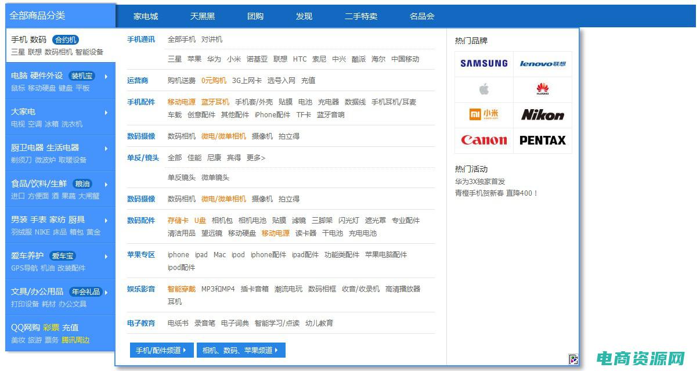
Task: Open the 蓝牙耳机 link
Action: coord(215,102)
